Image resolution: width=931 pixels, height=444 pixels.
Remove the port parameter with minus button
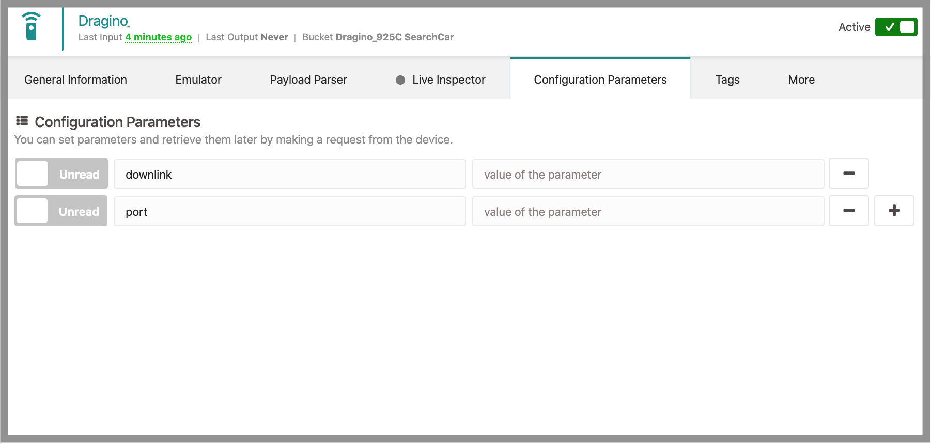pyautogui.click(x=849, y=211)
